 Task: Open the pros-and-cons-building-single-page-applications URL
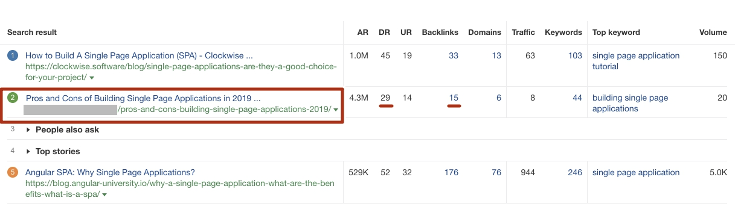click(224, 110)
